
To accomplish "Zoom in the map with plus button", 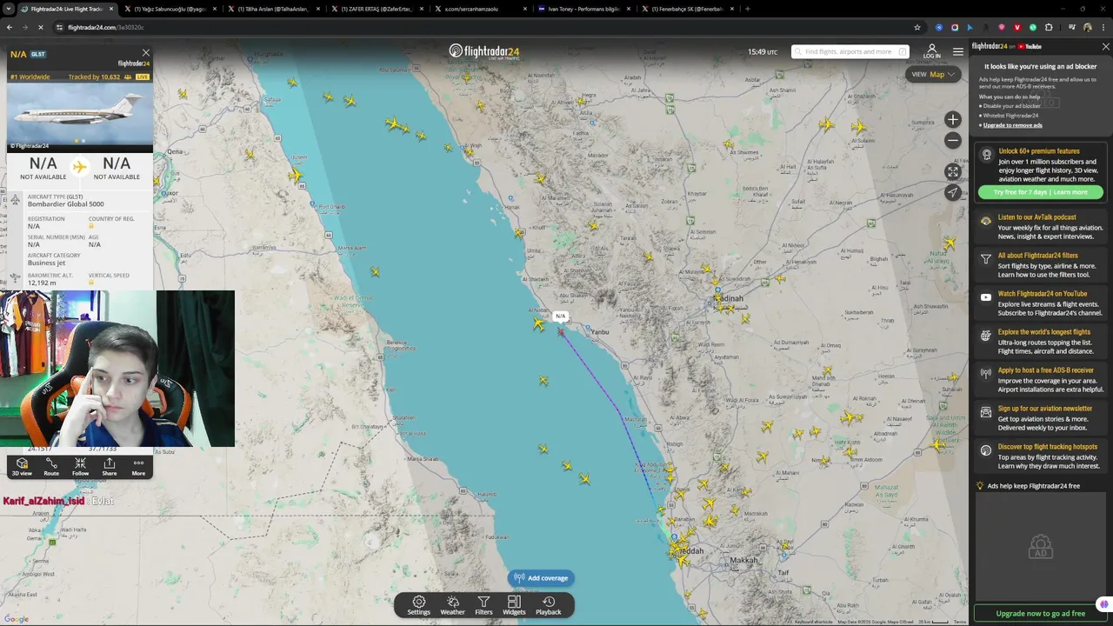I will (x=953, y=120).
